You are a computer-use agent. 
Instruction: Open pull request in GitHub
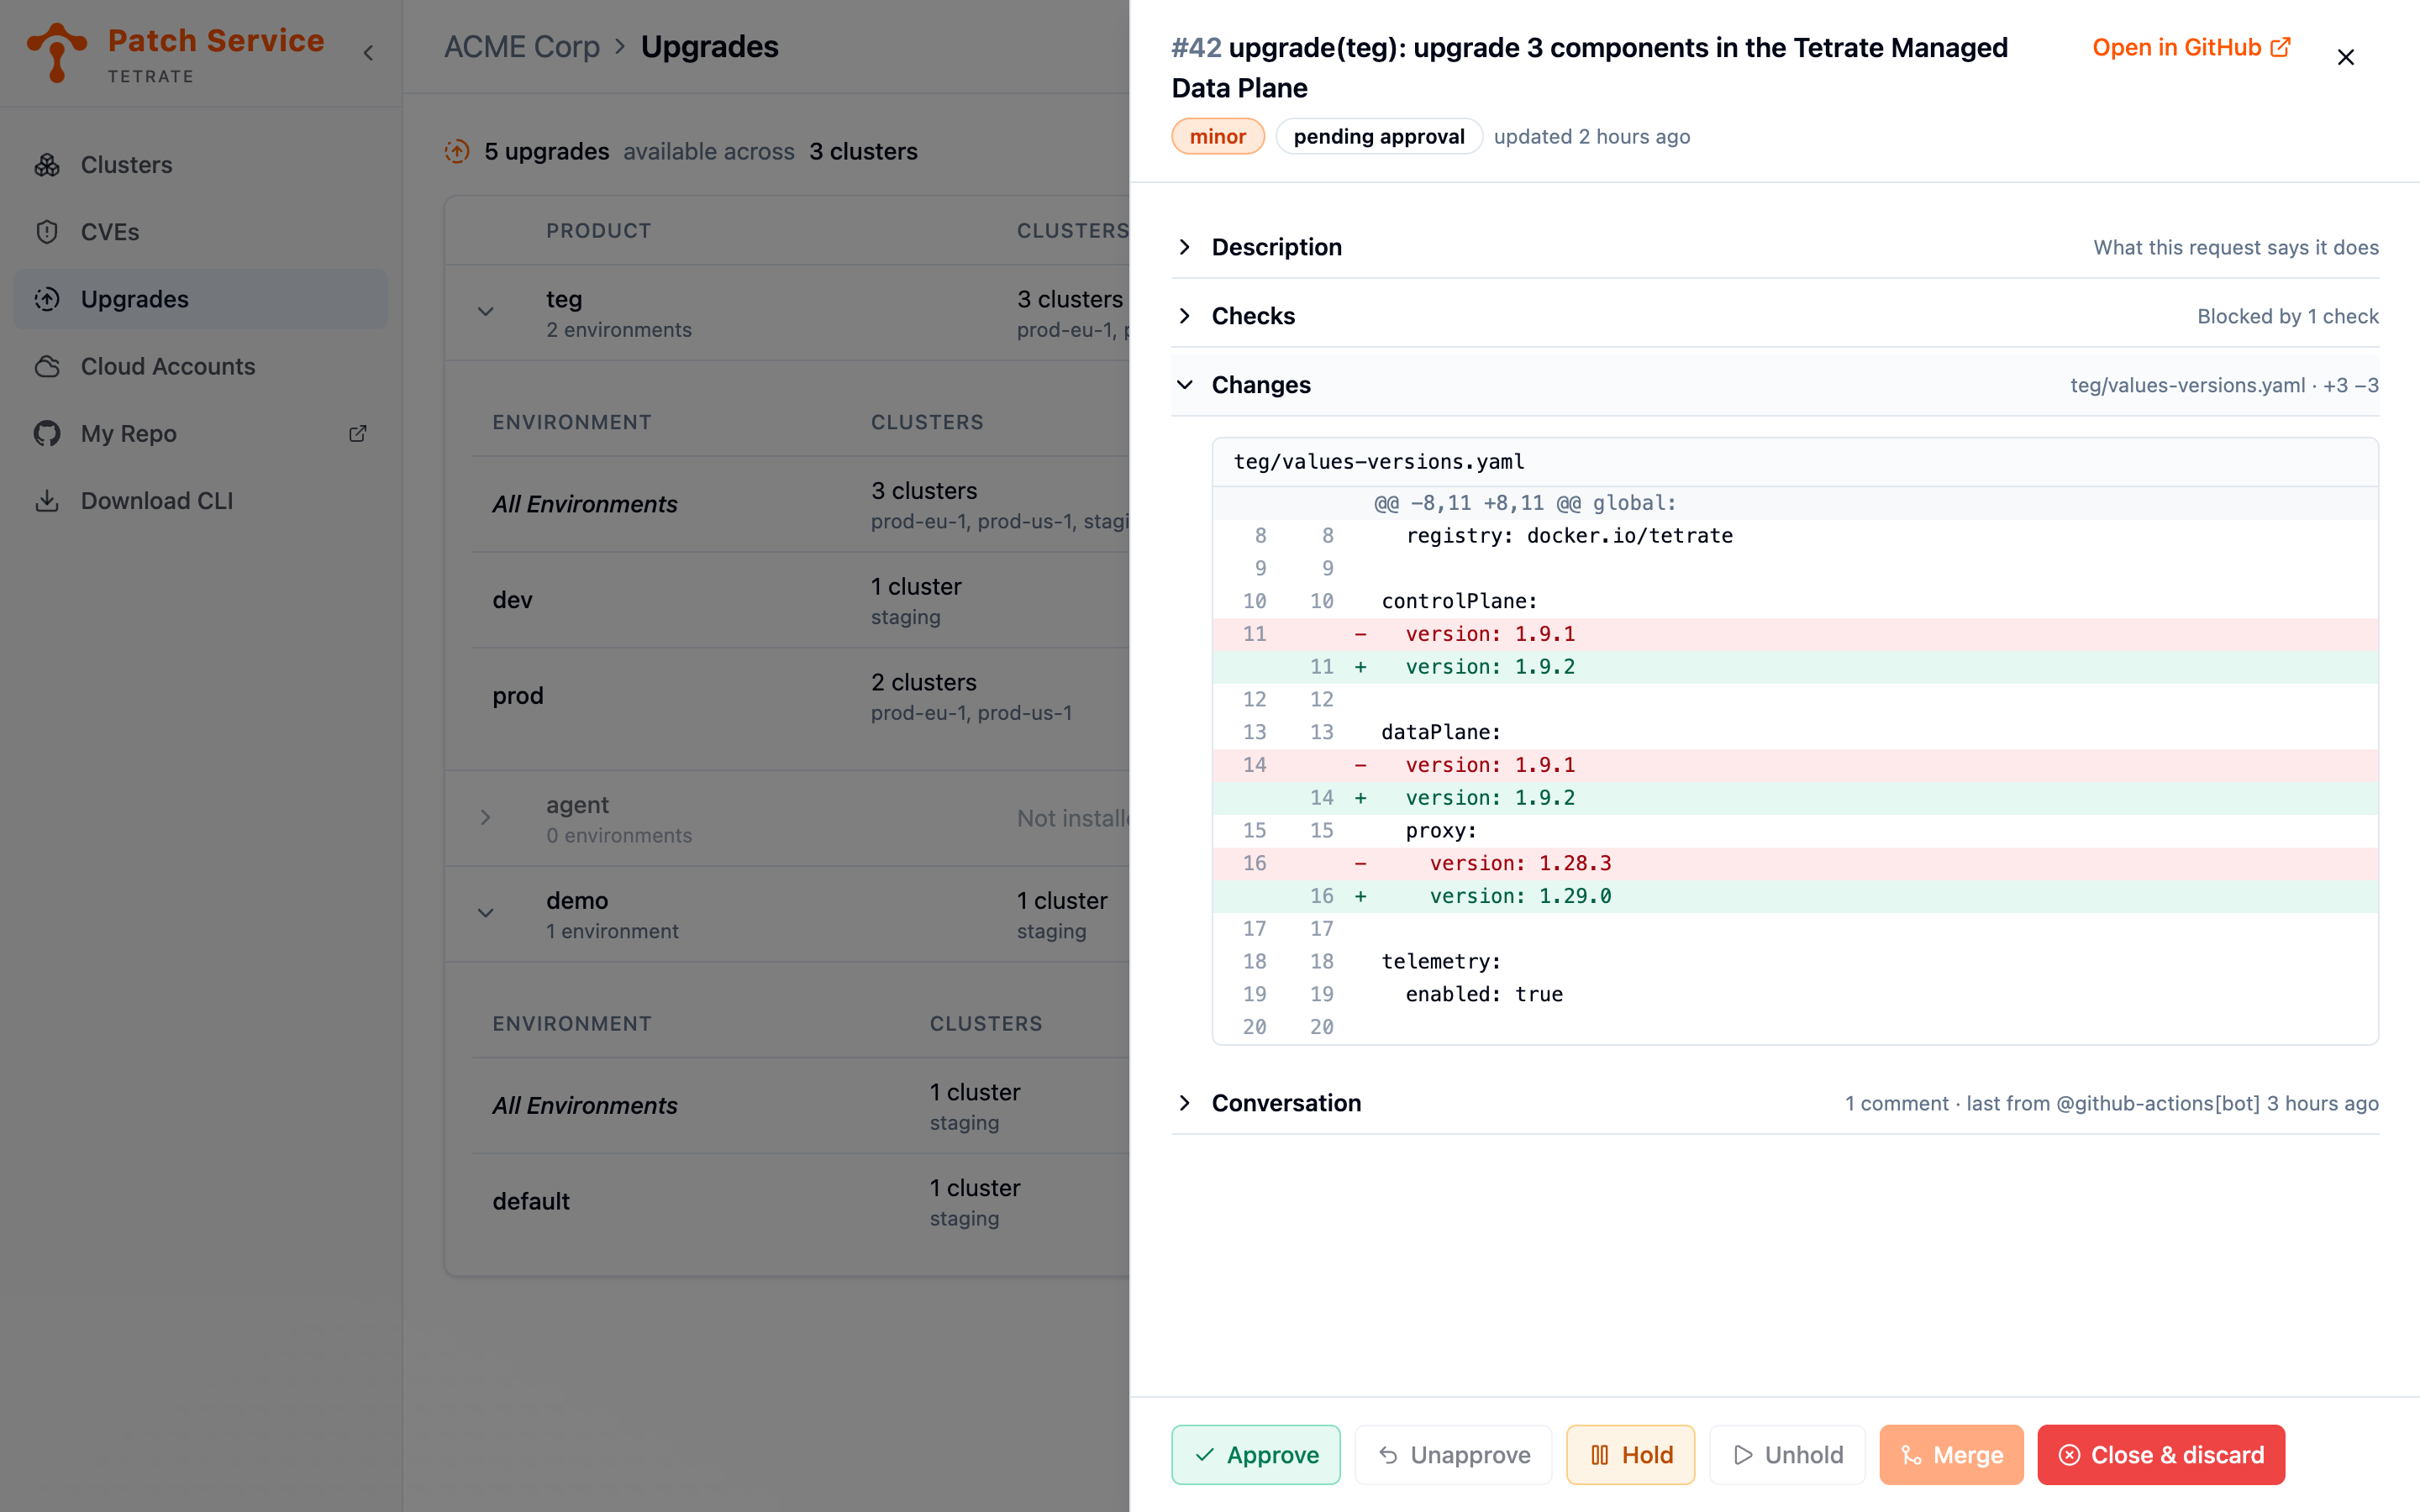(x=2191, y=47)
